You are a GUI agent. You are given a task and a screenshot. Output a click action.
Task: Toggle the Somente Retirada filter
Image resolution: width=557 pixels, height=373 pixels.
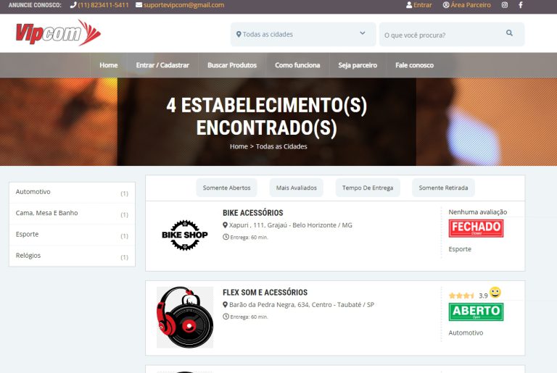(x=443, y=188)
